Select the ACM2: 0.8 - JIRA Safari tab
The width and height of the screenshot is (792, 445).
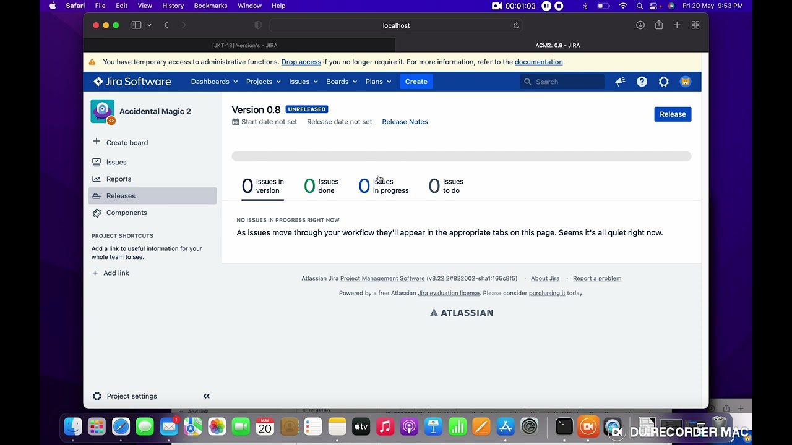(x=552, y=45)
